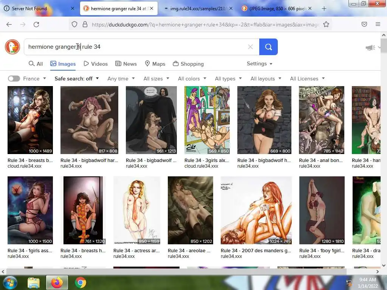Screen dimensions: 387x290
Task: Click the vertical scrollbar up arrow
Action: 384,35
